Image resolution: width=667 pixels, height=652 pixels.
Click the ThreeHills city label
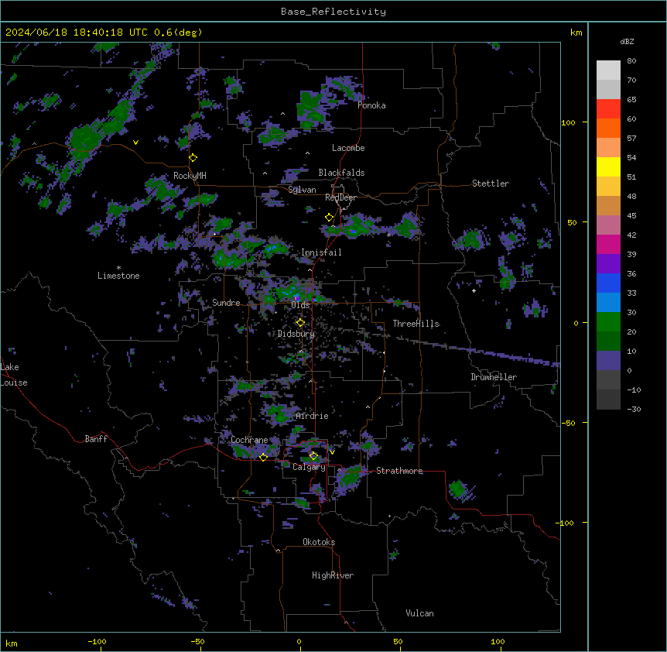tap(416, 324)
